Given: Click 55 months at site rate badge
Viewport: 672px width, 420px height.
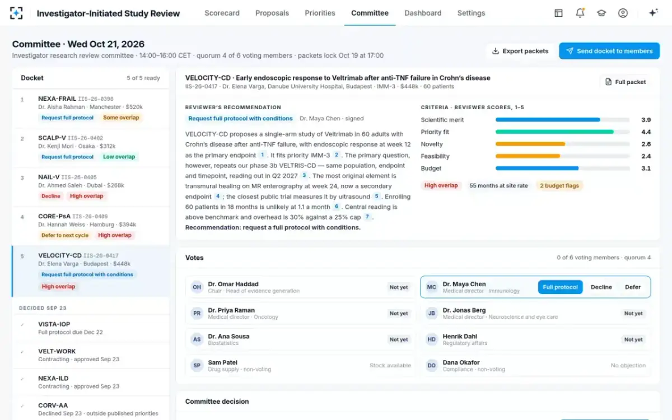Looking at the screenshot, I should click(498, 185).
